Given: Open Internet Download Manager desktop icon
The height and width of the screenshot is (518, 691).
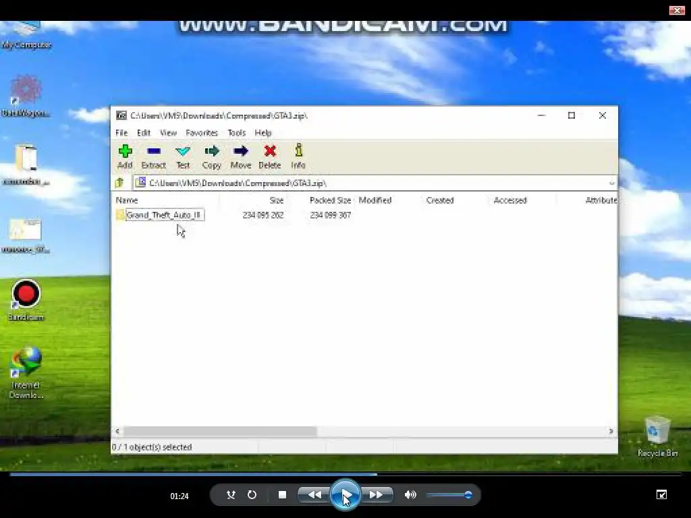Looking at the screenshot, I should click(x=26, y=372).
